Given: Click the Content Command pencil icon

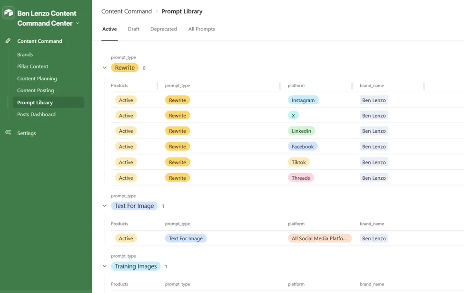Looking at the screenshot, I should point(8,41).
